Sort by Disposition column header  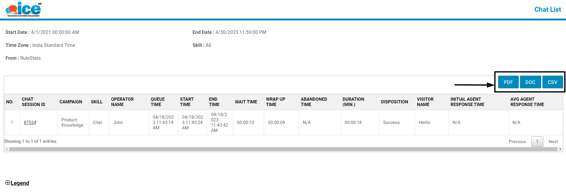click(x=395, y=102)
